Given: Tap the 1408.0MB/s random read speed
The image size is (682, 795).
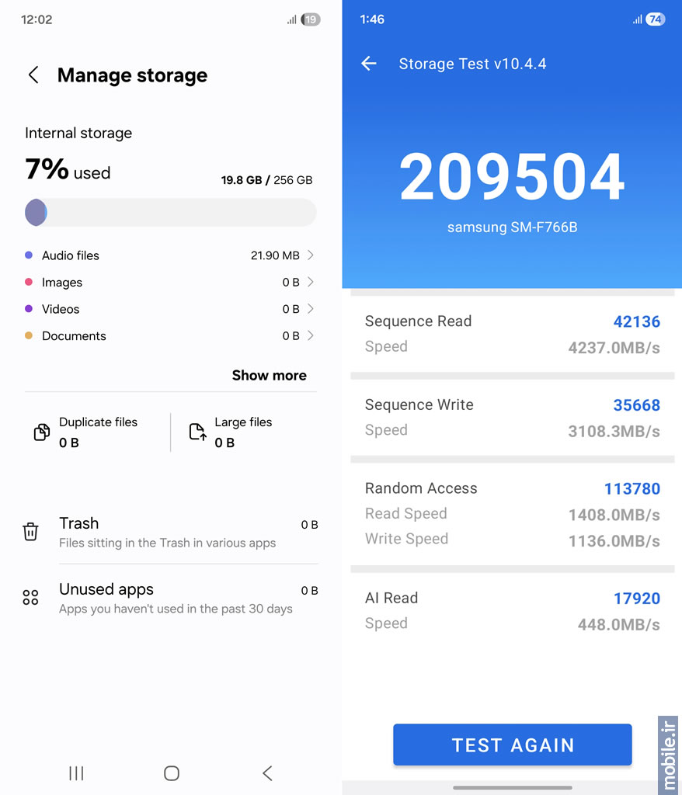Looking at the screenshot, I should (x=614, y=516).
